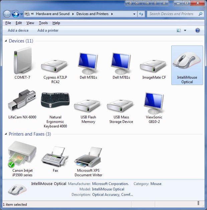Collapse the Devices (11) group
Viewport: 207px width, 210px height.
tap(6, 41)
